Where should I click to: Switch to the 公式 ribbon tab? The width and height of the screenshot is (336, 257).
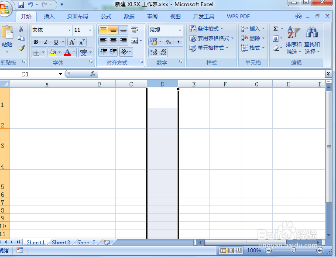[106, 16]
